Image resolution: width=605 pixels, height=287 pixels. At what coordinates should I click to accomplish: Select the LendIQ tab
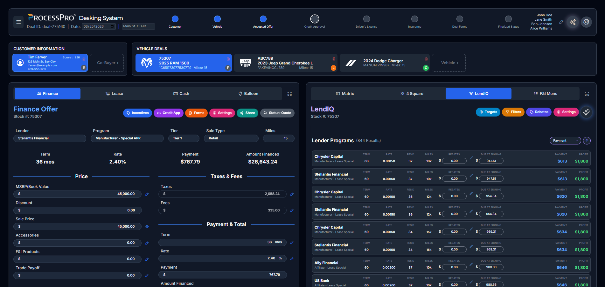pos(478,94)
